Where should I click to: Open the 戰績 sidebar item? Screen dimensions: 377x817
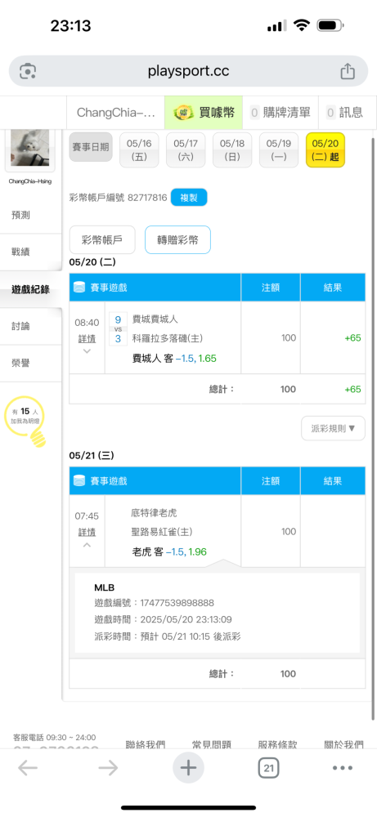pos(31,252)
